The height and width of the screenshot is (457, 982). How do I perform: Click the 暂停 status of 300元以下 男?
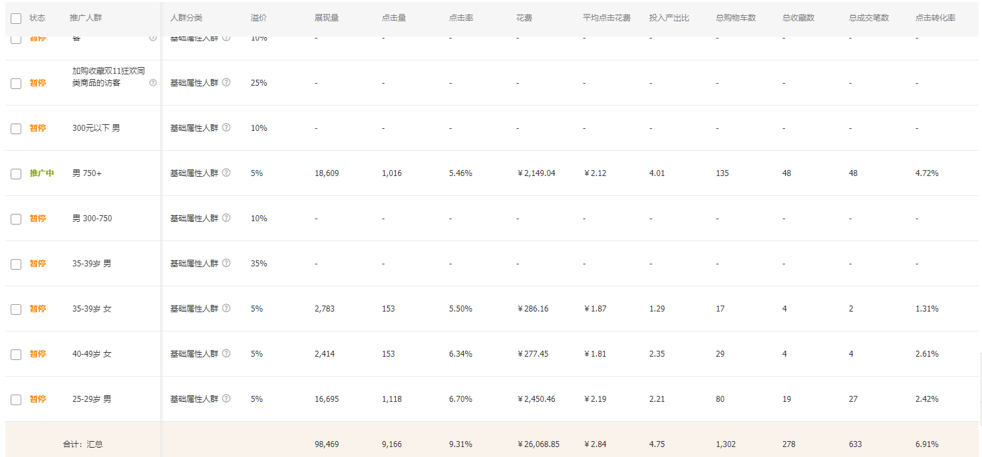click(38, 128)
